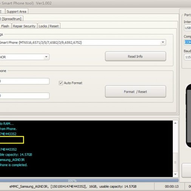Click the first phone address input field
The width and height of the screenshot is (191, 191).
point(24,81)
